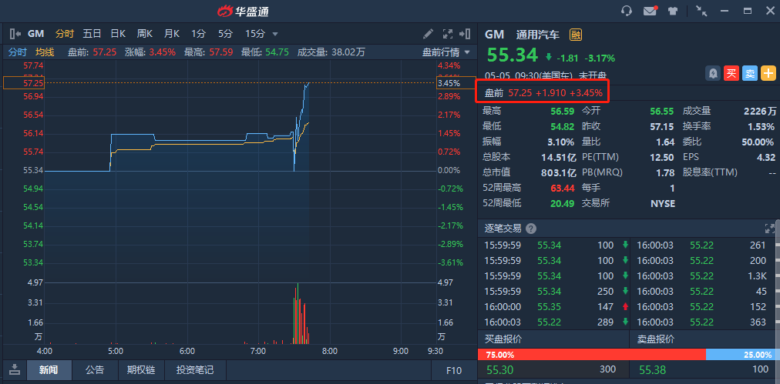Click the exchange value NYSE
780x384 pixels.
[663, 203]
